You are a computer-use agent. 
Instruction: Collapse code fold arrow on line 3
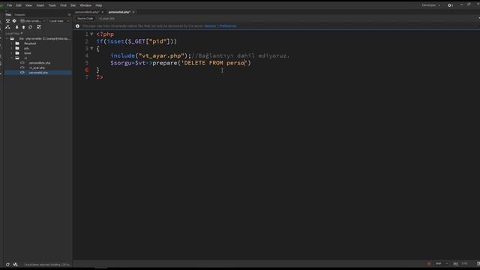(91, 48)
